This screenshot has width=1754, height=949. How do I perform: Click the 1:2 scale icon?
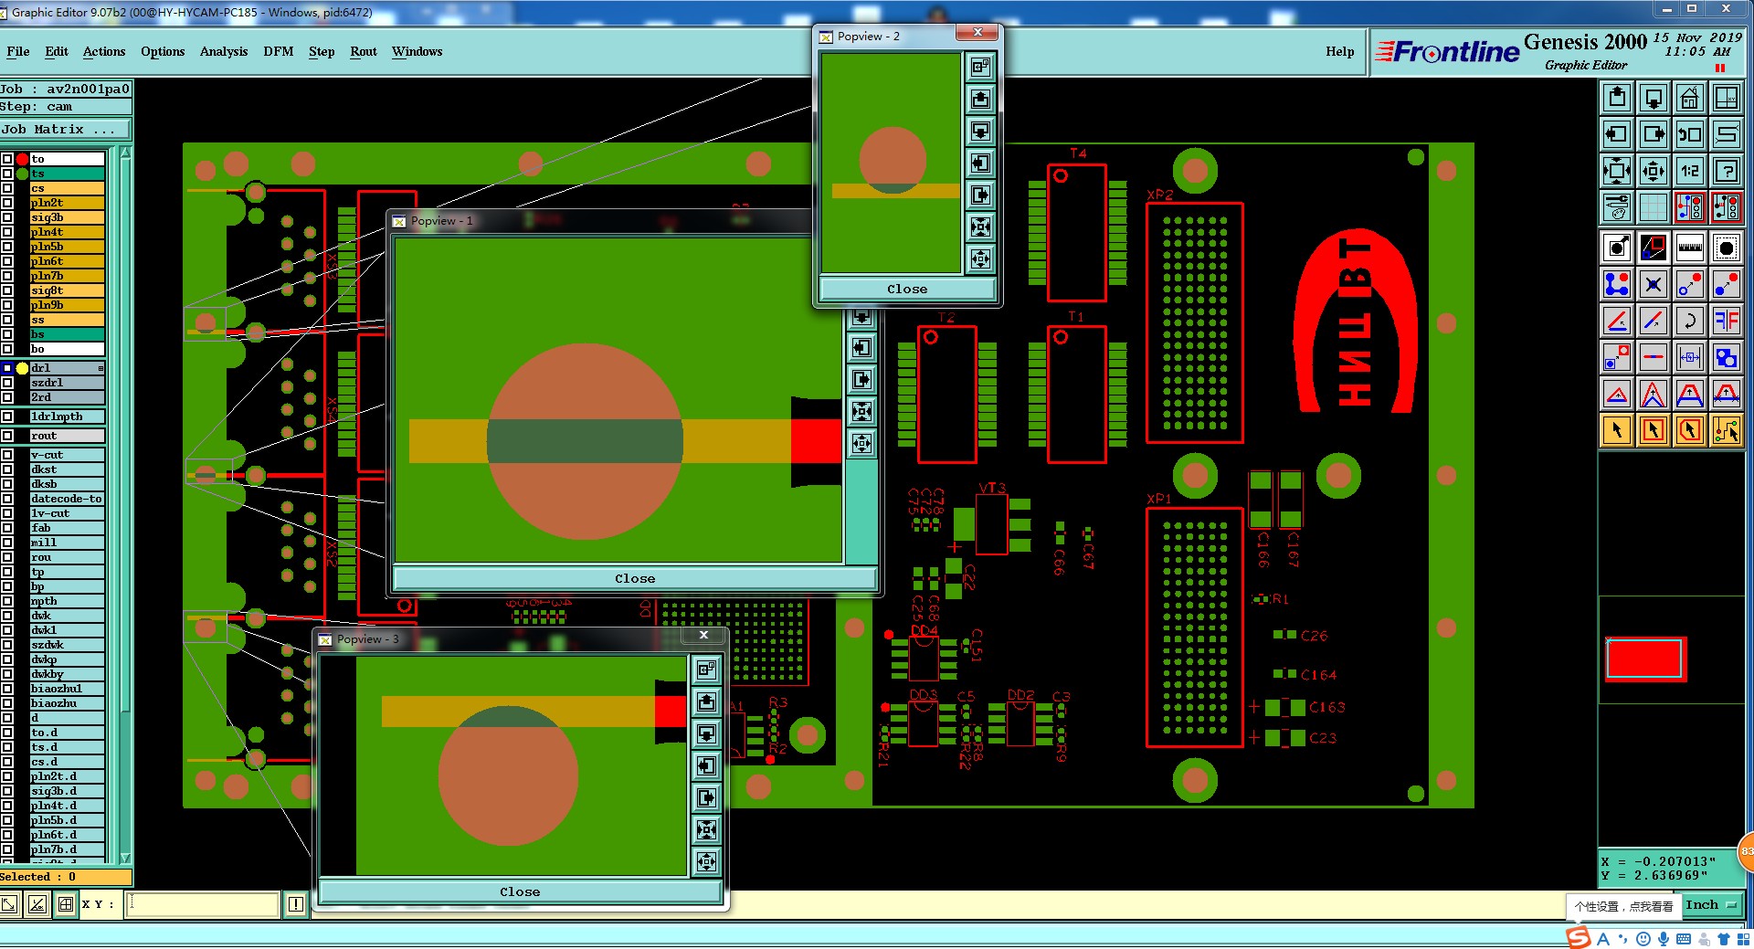1689,171
